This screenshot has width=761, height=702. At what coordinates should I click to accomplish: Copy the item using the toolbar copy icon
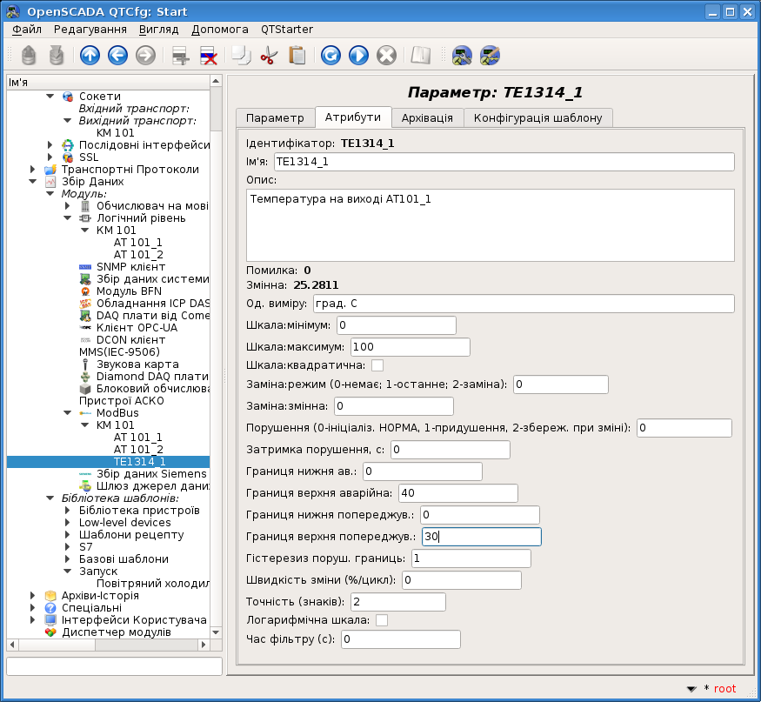point(241,56)
